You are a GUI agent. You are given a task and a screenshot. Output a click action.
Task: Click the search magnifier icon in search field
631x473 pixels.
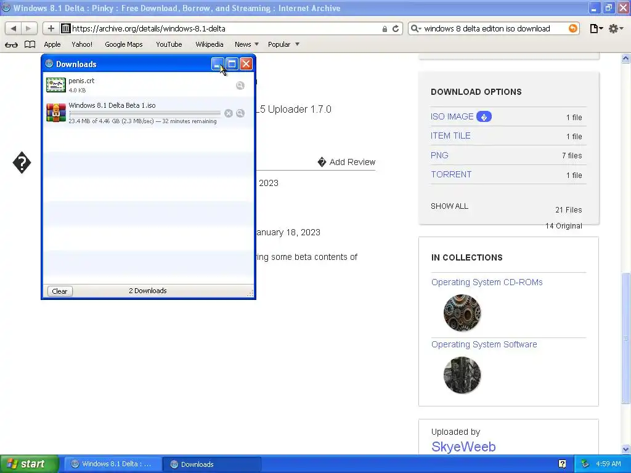point(415,28)
